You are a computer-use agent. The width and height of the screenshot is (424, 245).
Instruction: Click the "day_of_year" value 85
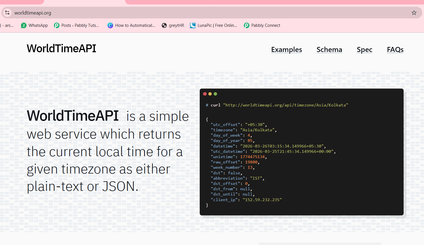250,141
